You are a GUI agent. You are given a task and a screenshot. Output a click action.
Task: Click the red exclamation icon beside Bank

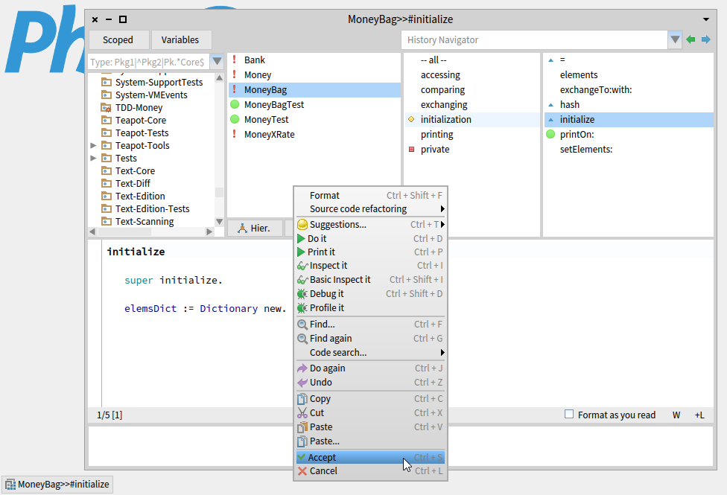(234, 60)
